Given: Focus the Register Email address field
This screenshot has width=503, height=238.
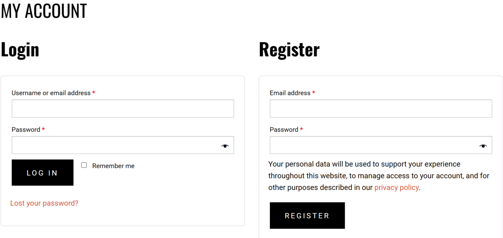Looking at the screenshot, I should coord(381,108).
